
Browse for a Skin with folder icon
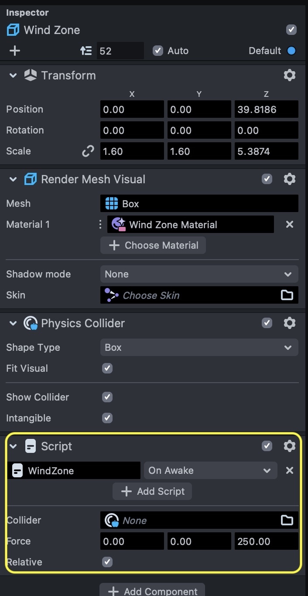coord(287,295)
